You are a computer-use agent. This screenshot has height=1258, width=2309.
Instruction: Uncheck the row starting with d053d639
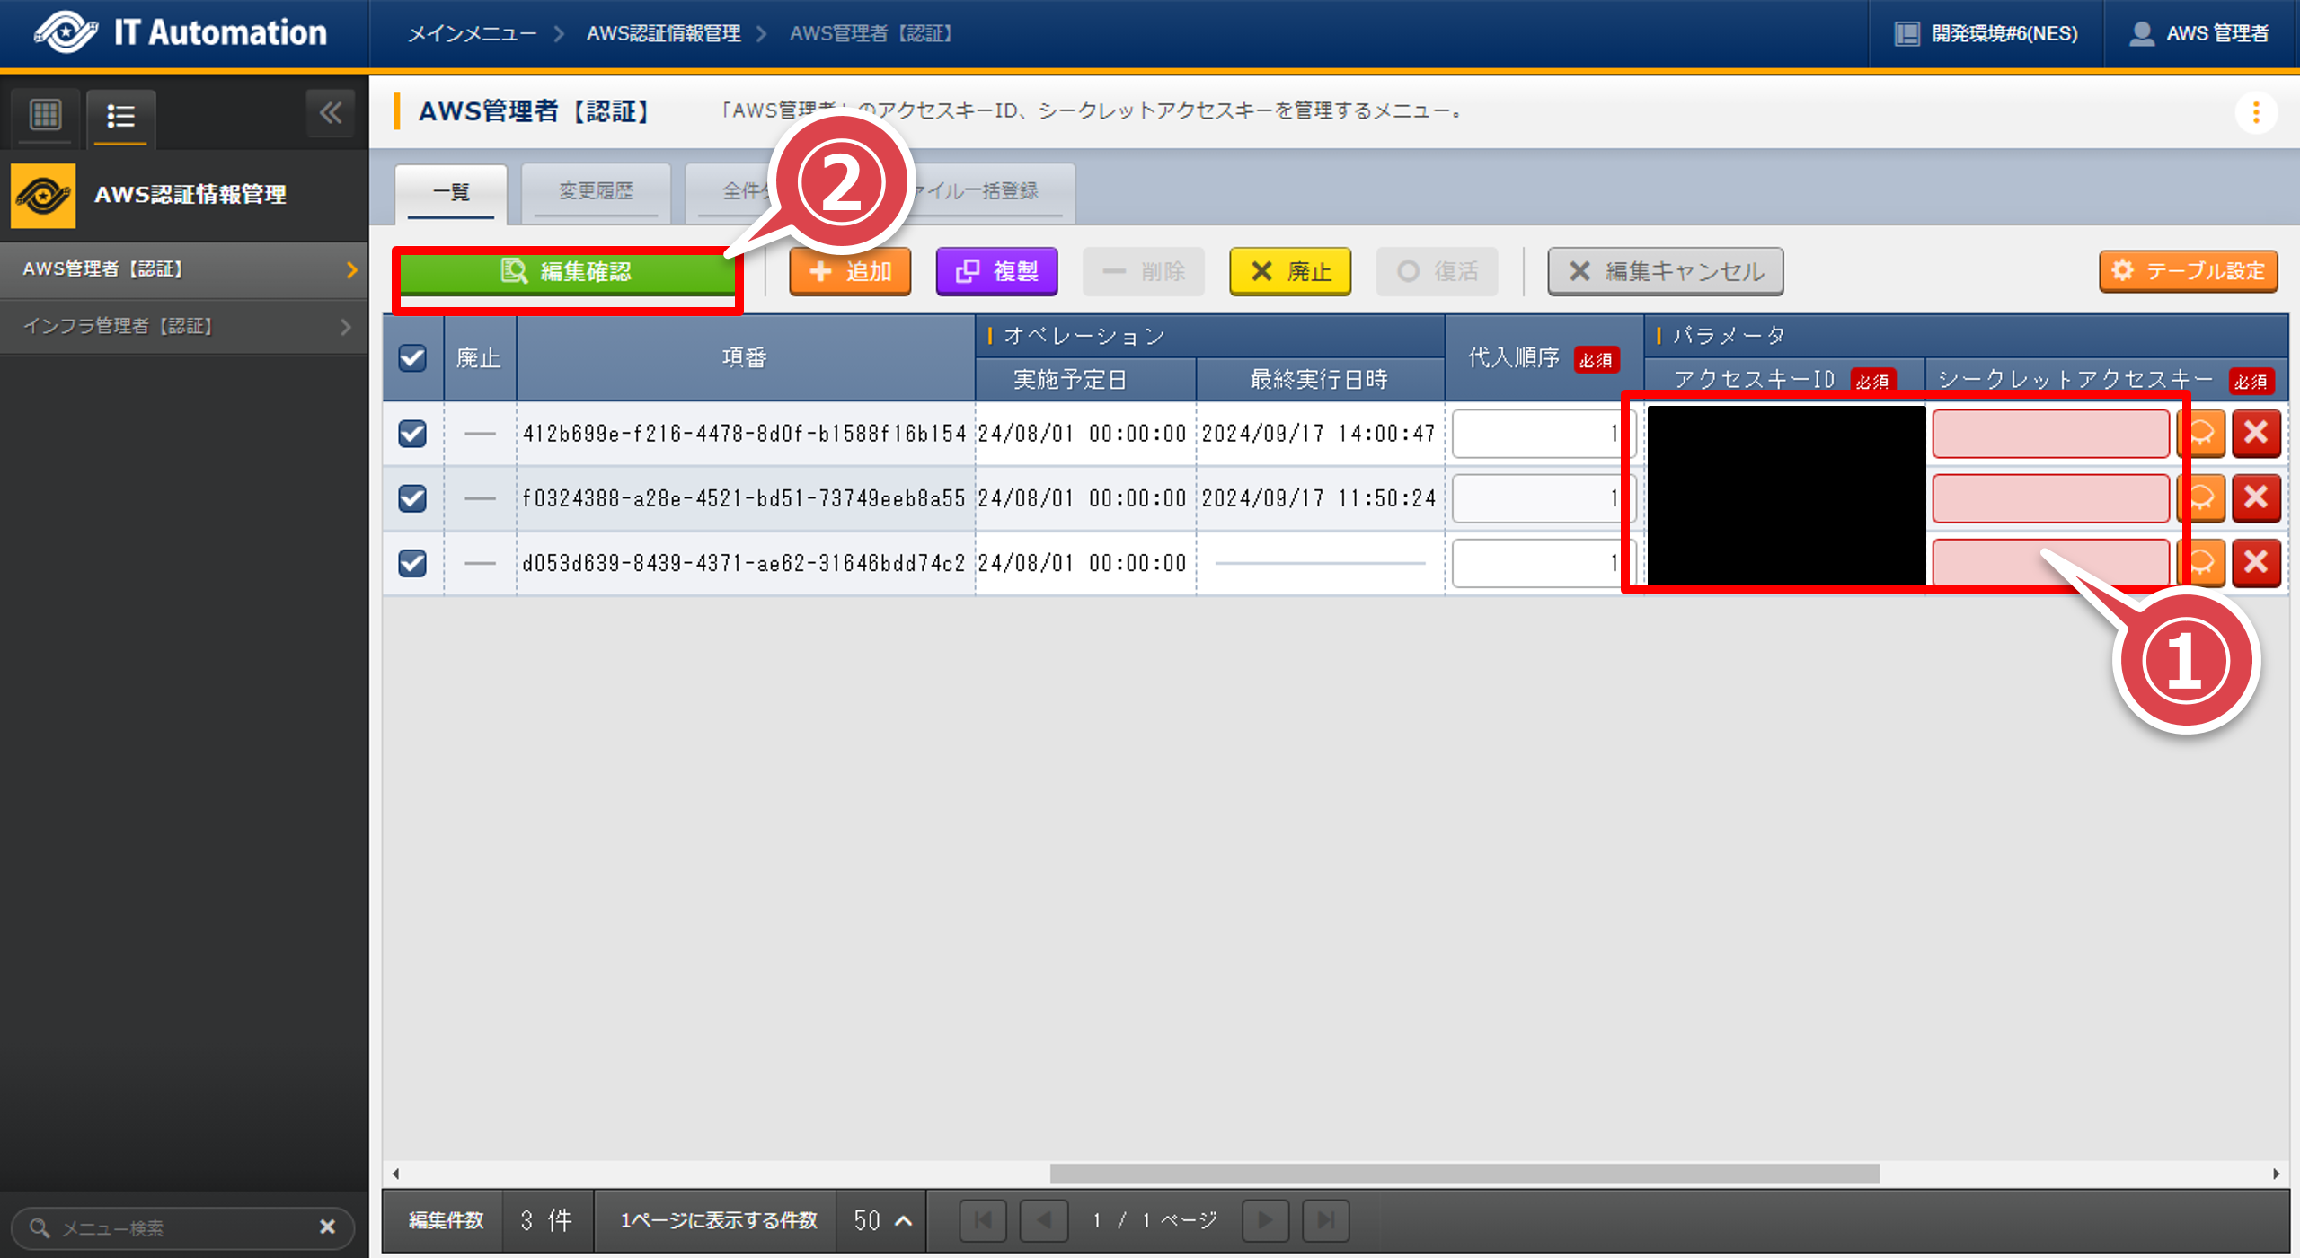(x=412, y=563)
